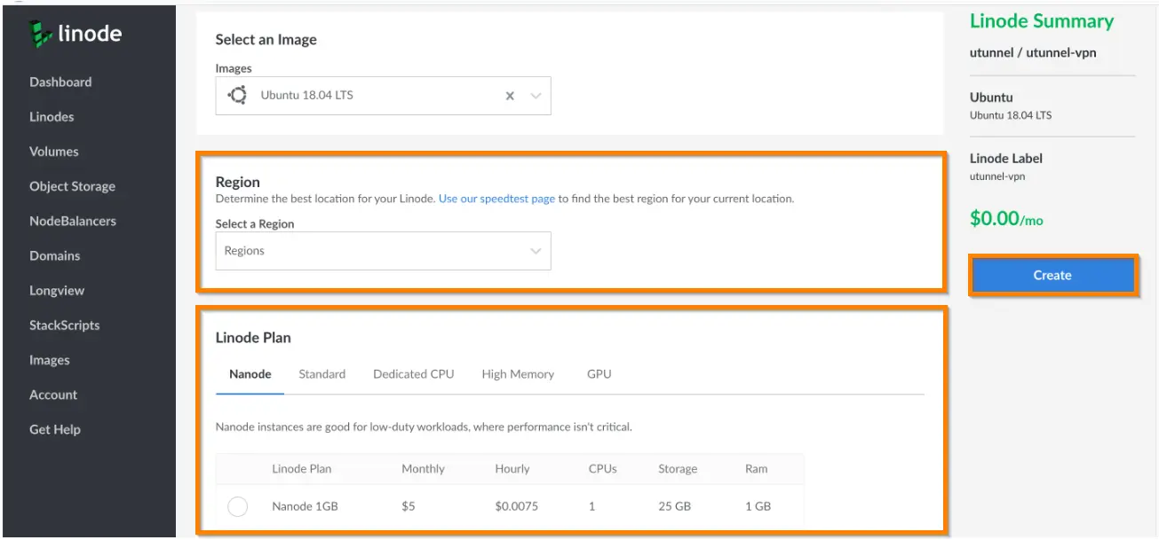This screenshot has width=1159, height=540.
Task: Open Object Storage section
Action: tap(72, 186)
